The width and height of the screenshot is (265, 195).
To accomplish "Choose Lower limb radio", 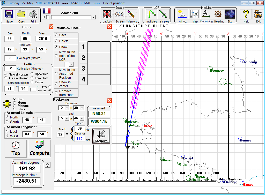I will [x=32, y=78].
